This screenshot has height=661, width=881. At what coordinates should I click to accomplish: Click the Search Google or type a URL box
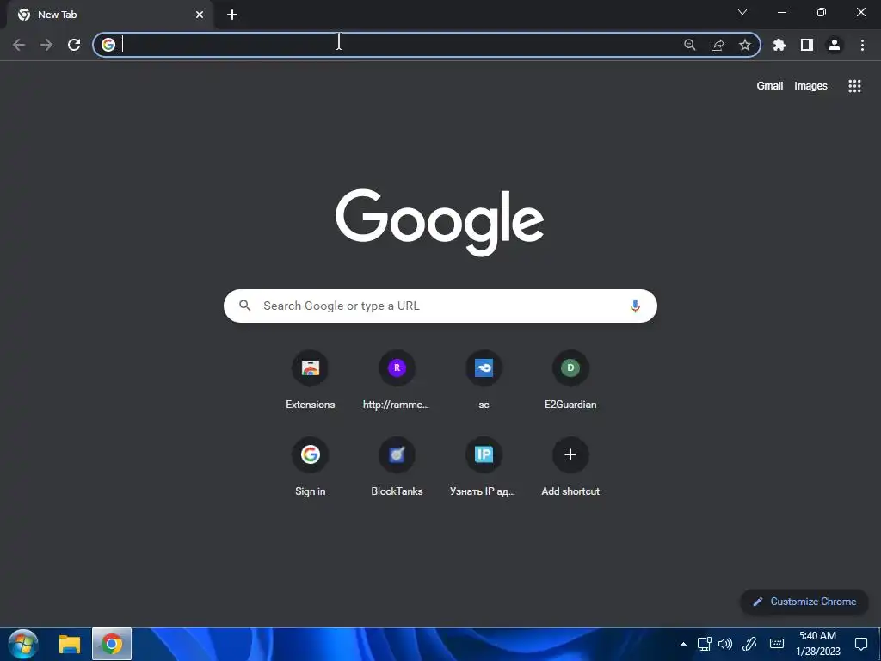(440, 306)
